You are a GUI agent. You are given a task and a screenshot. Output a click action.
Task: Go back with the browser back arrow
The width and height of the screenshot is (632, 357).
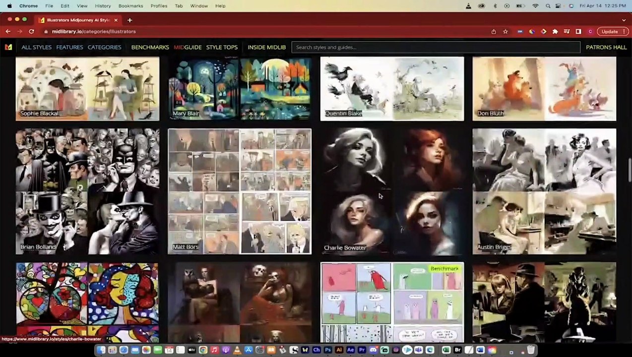8,31
